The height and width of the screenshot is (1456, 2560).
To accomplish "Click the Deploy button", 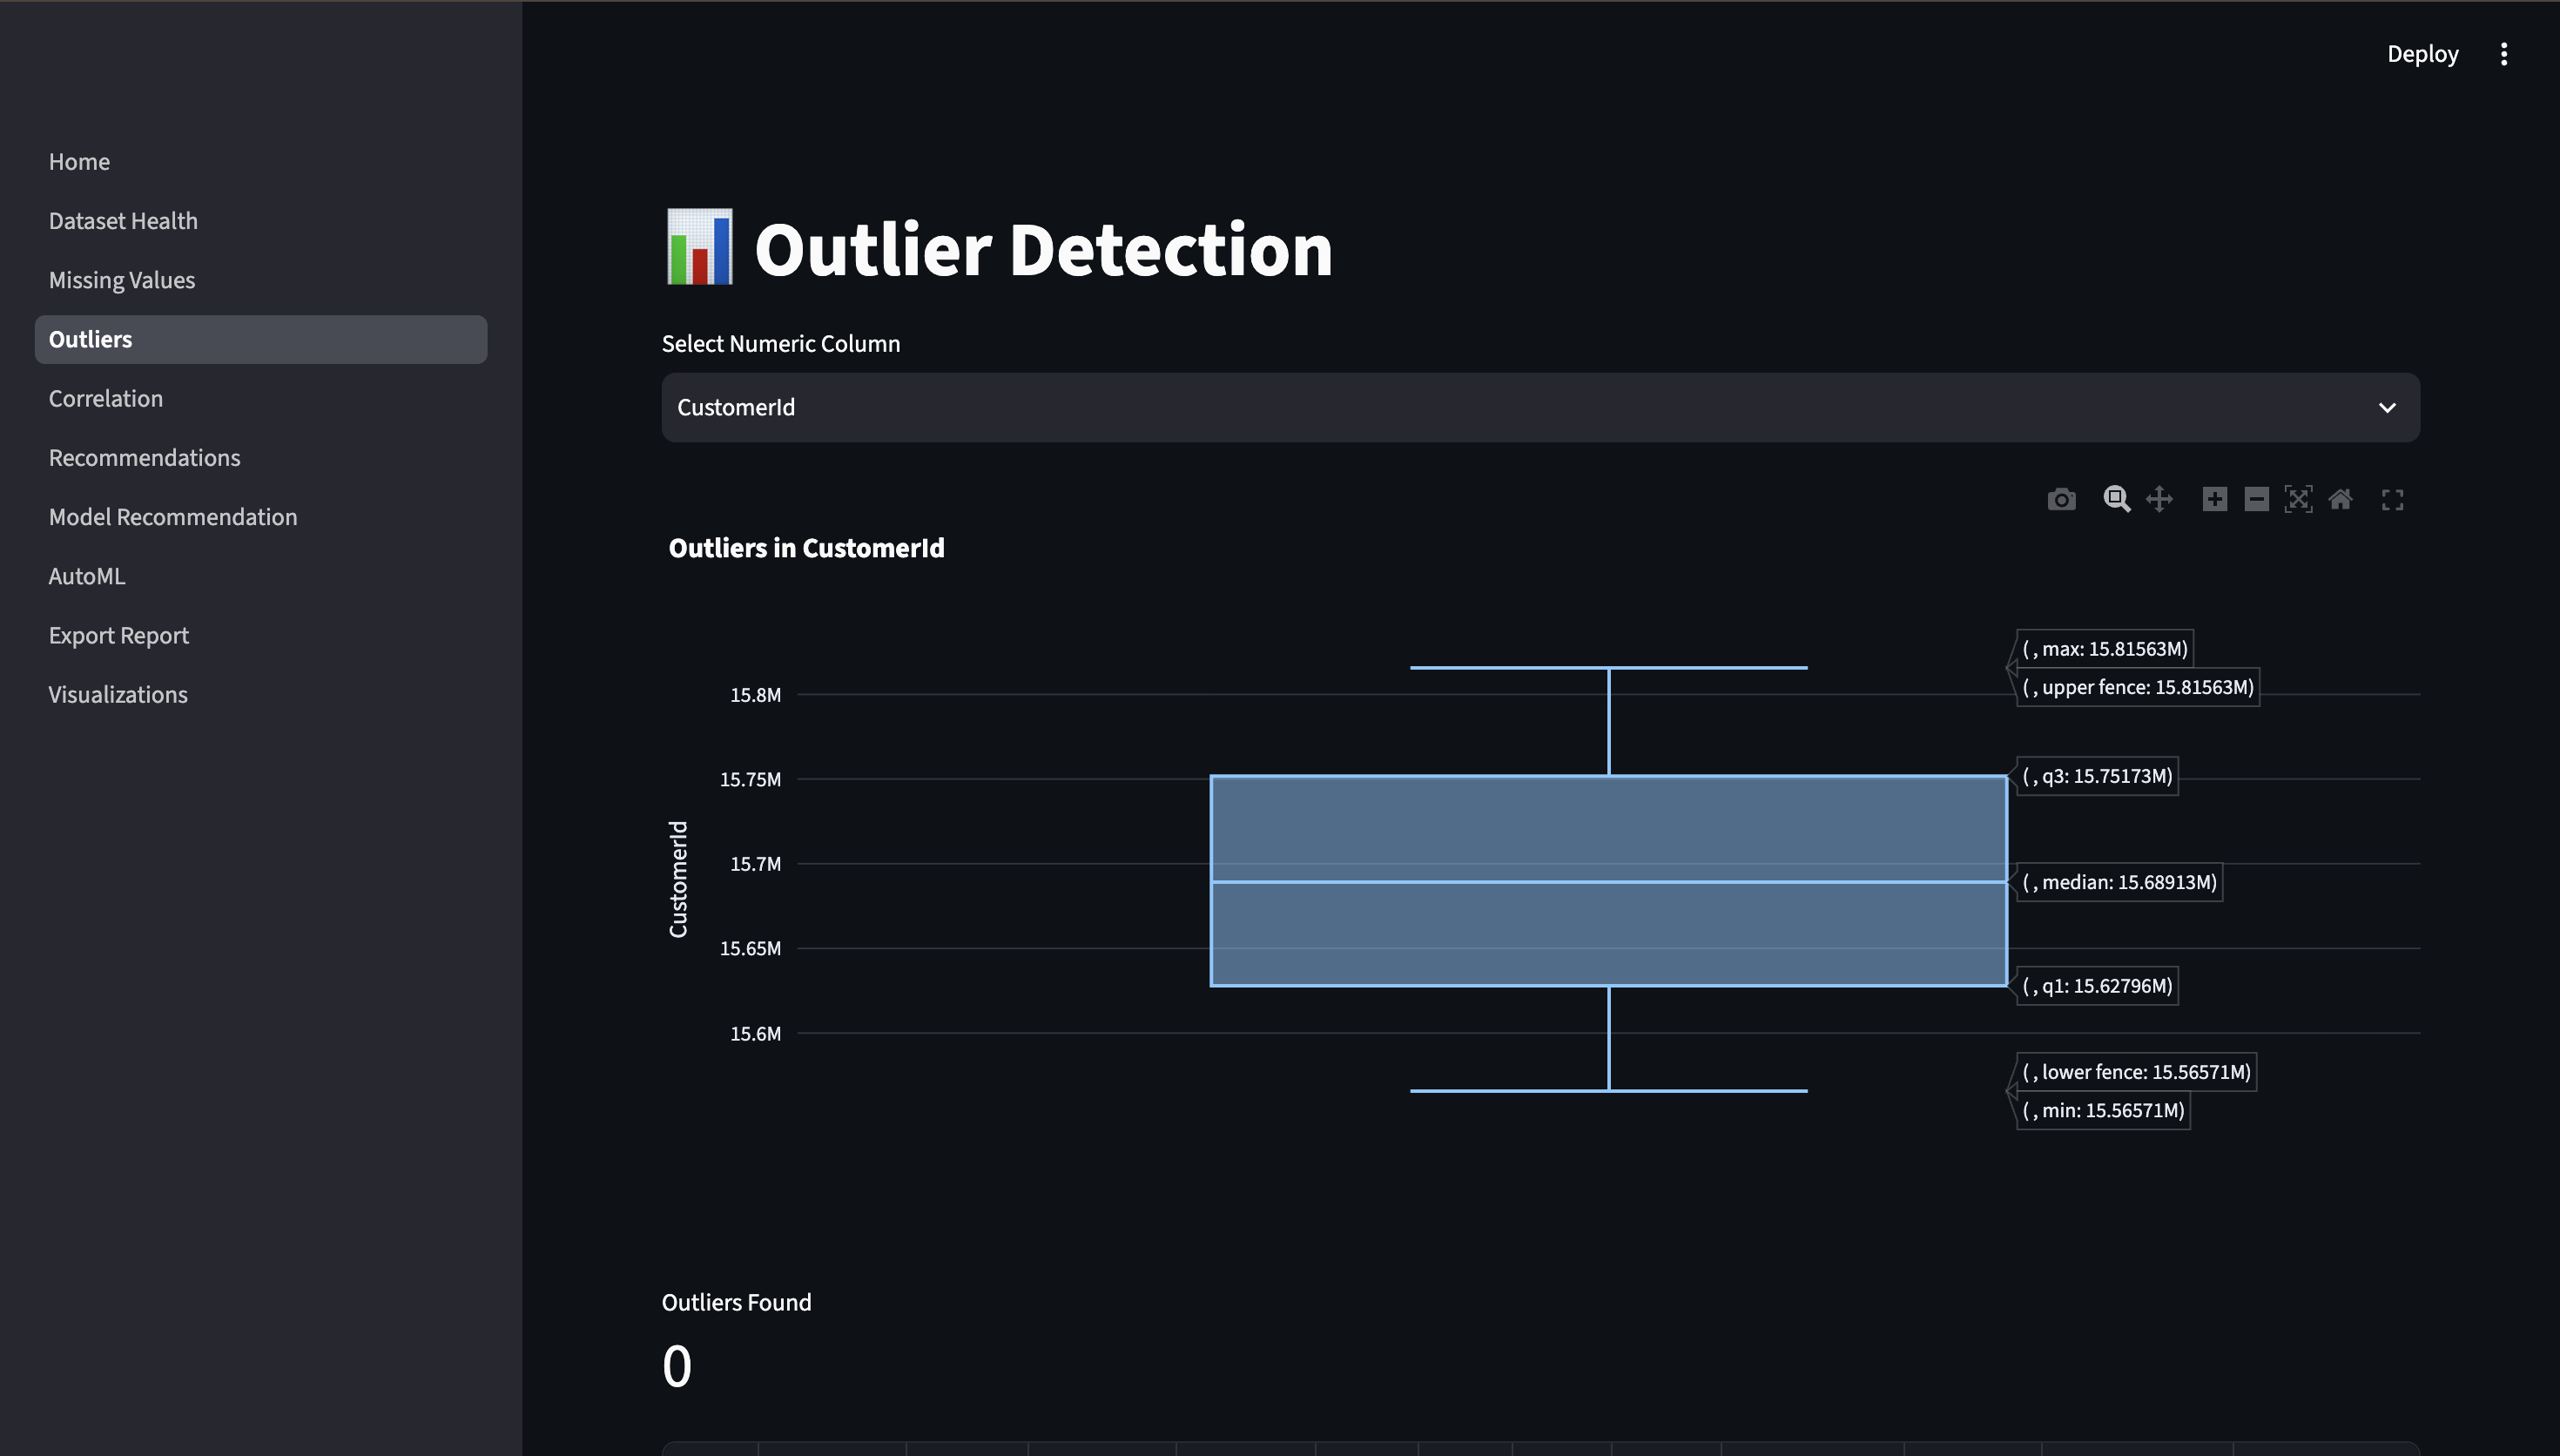I will click(2422, 54).
